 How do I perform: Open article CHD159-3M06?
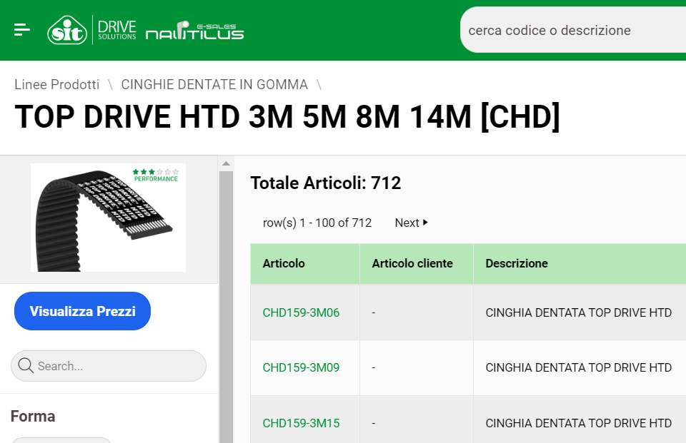tap(301, 312)
